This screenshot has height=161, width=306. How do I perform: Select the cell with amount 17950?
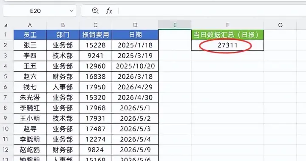point(96,87)
